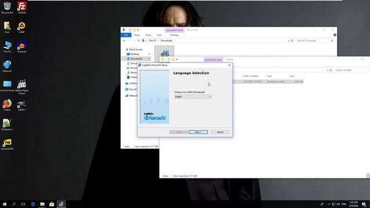This screenshot has height=208, width=370.
Task: Open the User folder desktop icon
Action: tap(7, 27)
